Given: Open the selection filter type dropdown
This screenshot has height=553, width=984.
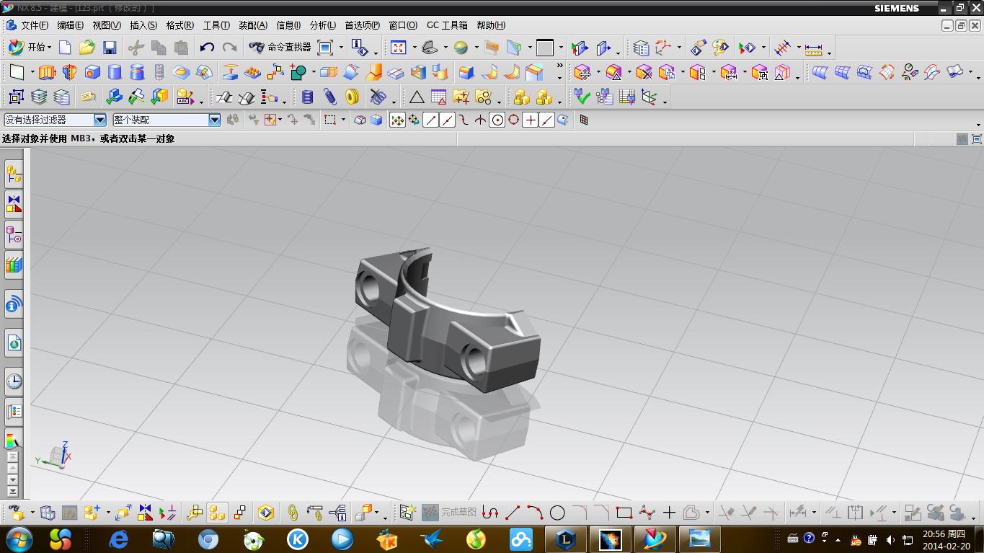Looking at the screenshot, I should tap(100, 120).
